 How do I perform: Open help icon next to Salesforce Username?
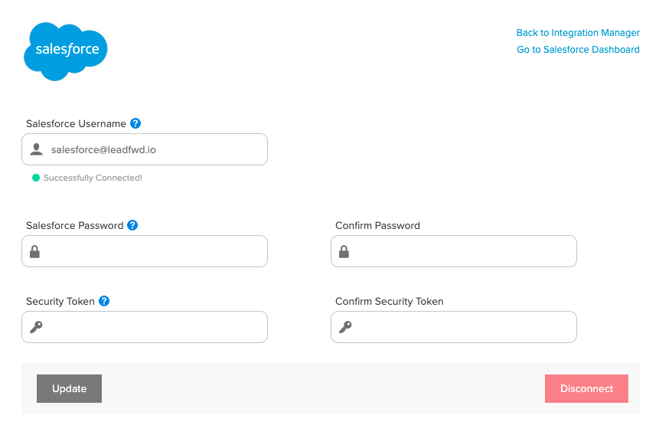tap(135, 123)
